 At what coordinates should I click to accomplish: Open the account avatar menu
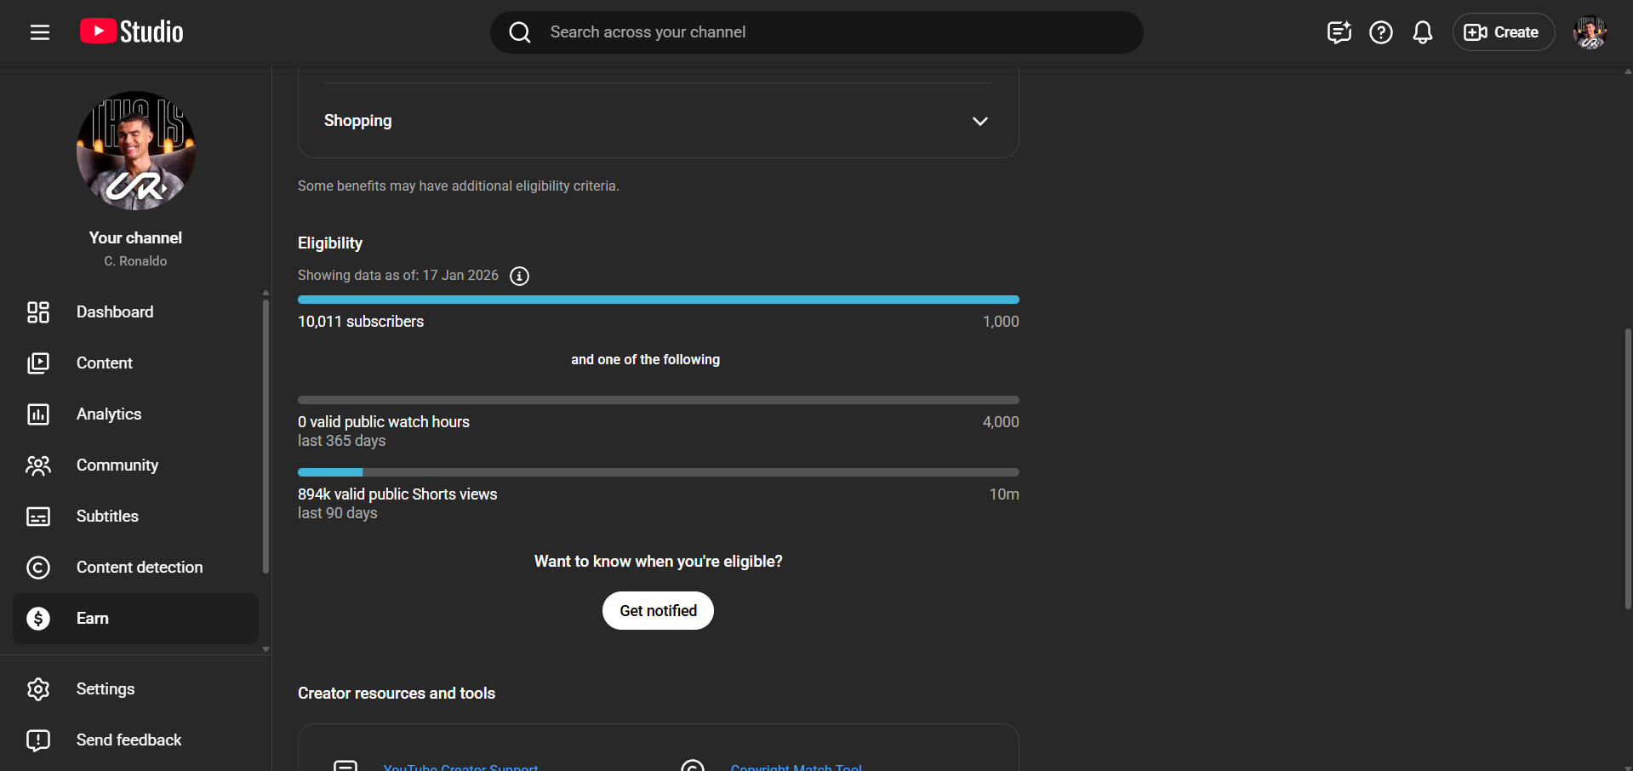click(x=1589, y=32)
